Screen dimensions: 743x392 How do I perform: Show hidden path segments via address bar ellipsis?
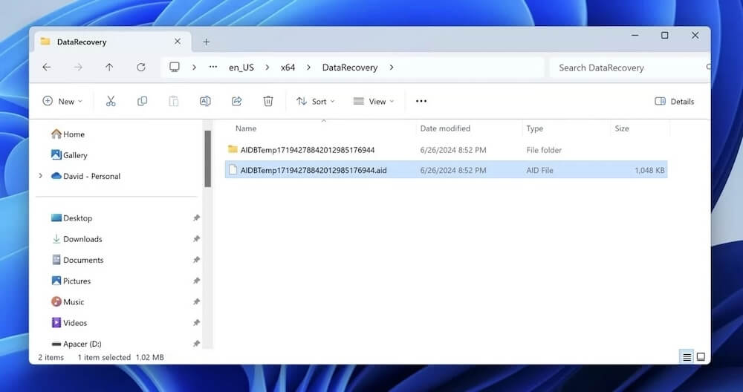[x=213, y=68]
